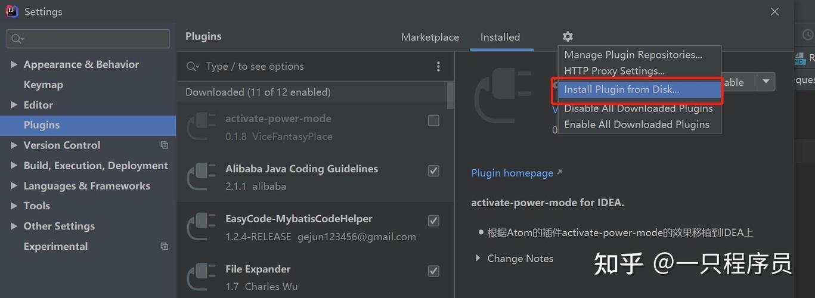Click the copy icon next to Version Control
This screenshot has height=298, width=815.
165,145
